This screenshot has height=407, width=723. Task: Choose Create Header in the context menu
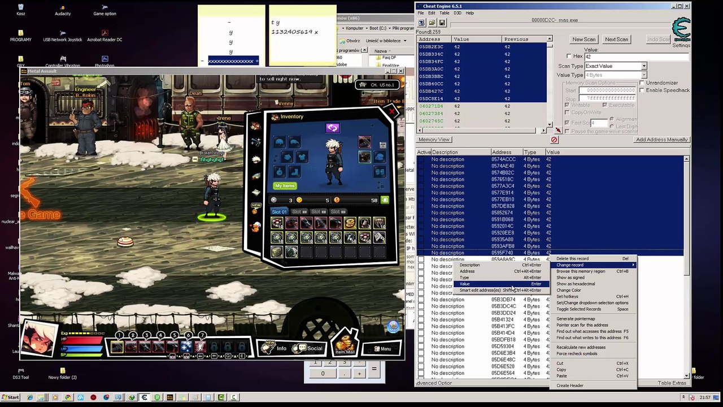(594, 386)
